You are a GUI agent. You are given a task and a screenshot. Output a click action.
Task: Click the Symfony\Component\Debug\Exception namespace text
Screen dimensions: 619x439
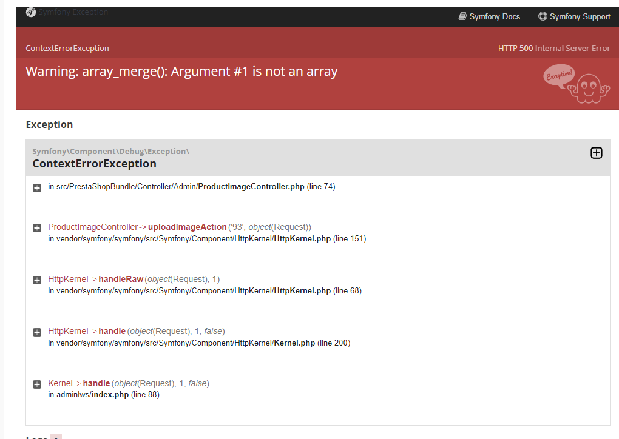[111, 151]
